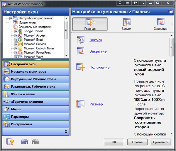Open Разделитель Рабочего стола section

36,87
